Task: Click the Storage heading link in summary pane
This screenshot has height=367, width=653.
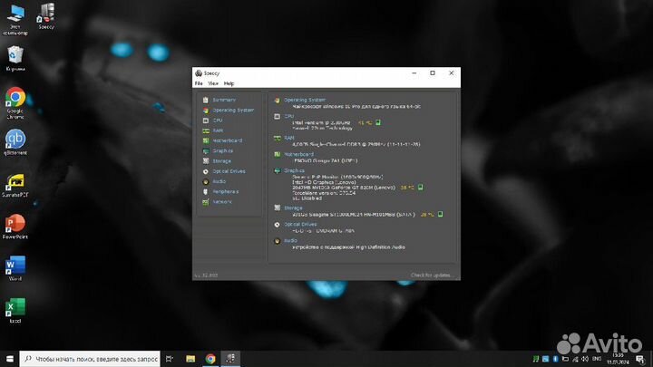Action: pos(293,208)
